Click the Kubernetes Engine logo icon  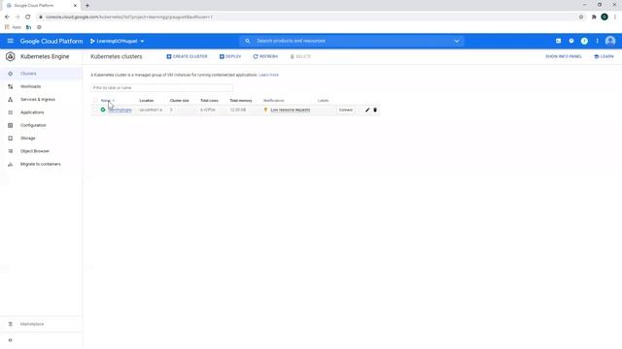pyautogui.click(x=11, y=56)
